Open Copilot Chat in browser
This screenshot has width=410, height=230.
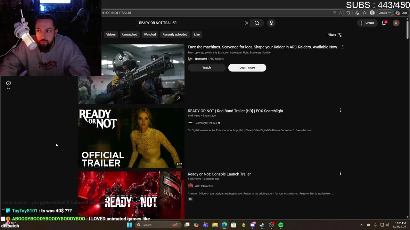[x=401, y=13]
